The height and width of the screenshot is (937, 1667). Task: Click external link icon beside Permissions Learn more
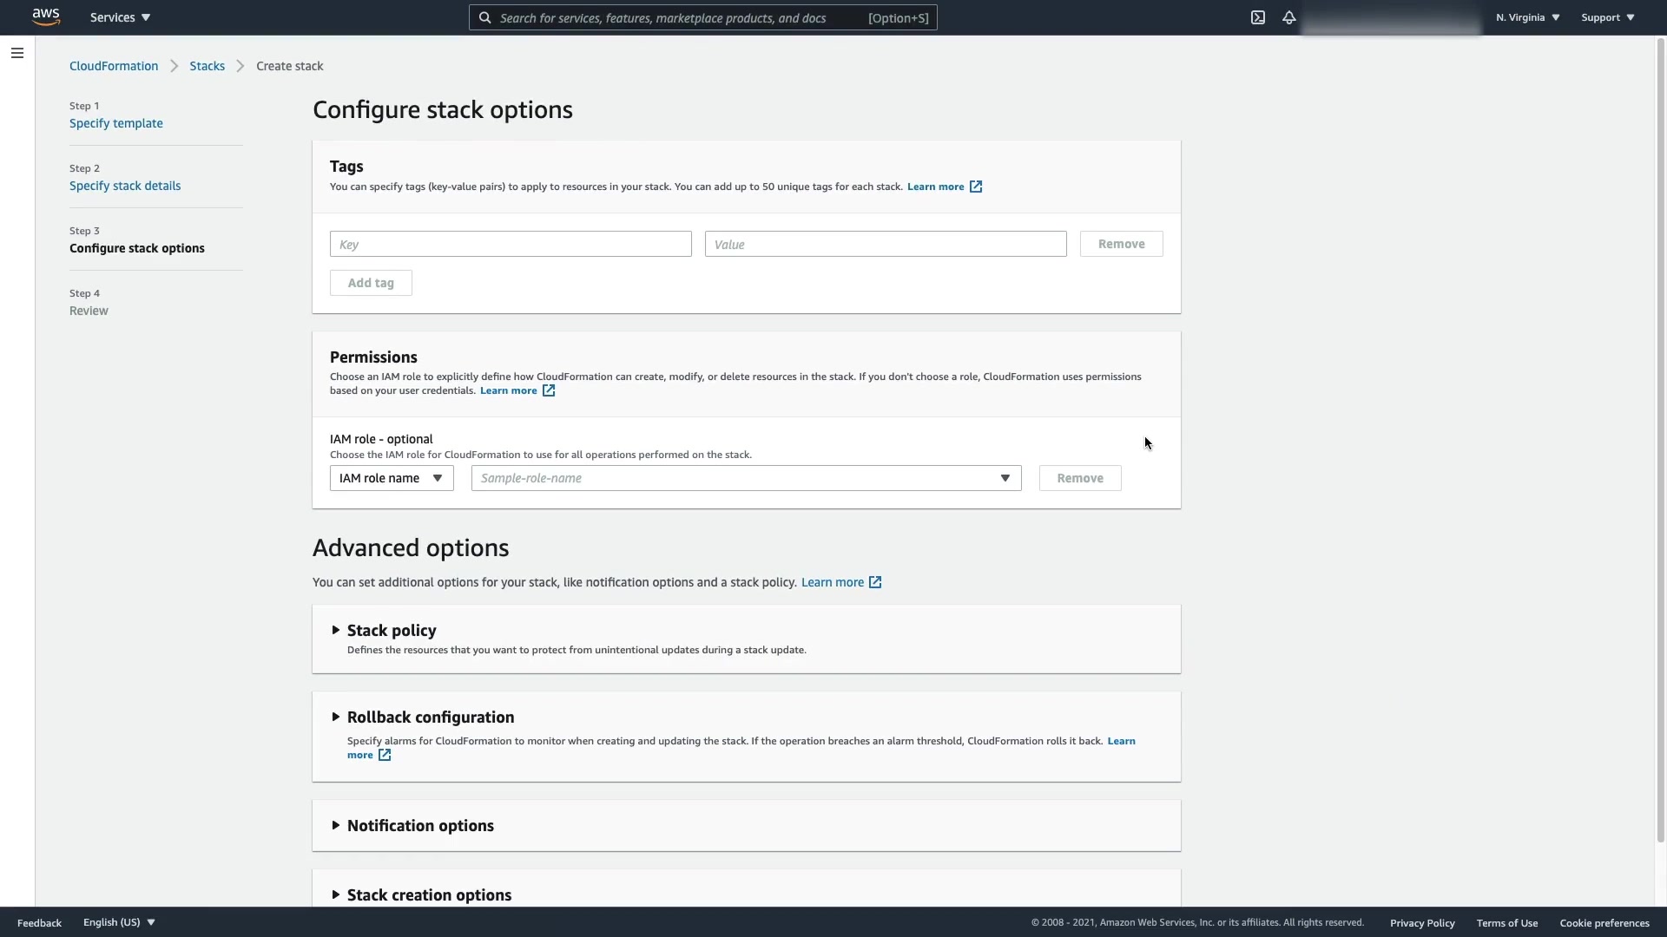point(549,390)
